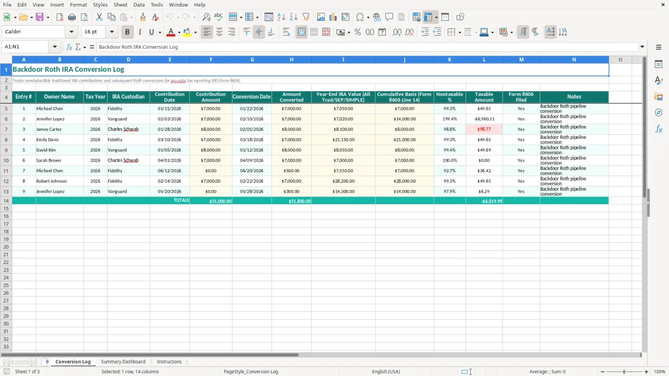This screenshot has height=376, width=669.
Task: Open the Format menu
Action: 78,4
